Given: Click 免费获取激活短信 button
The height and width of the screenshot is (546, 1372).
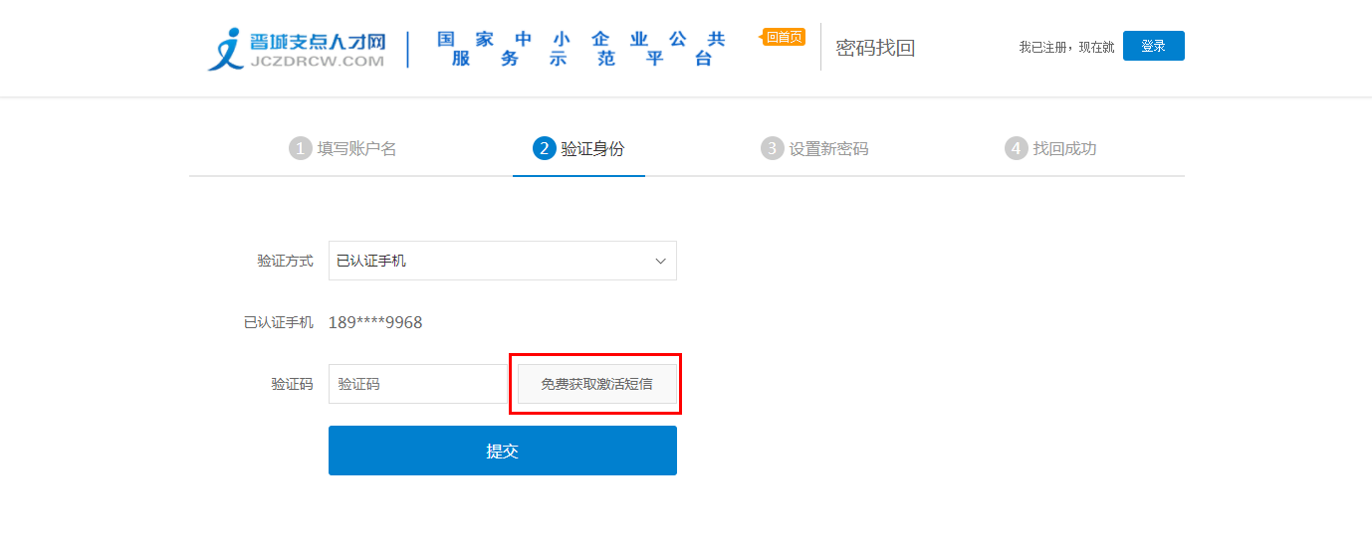Looking at the screenshot, I should pyautogui.click(x=596, y=384).
